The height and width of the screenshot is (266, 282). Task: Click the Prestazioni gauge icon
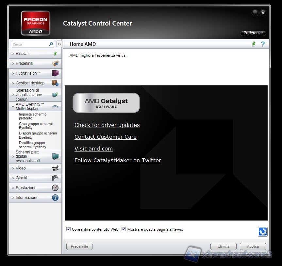tap(55, 188)
